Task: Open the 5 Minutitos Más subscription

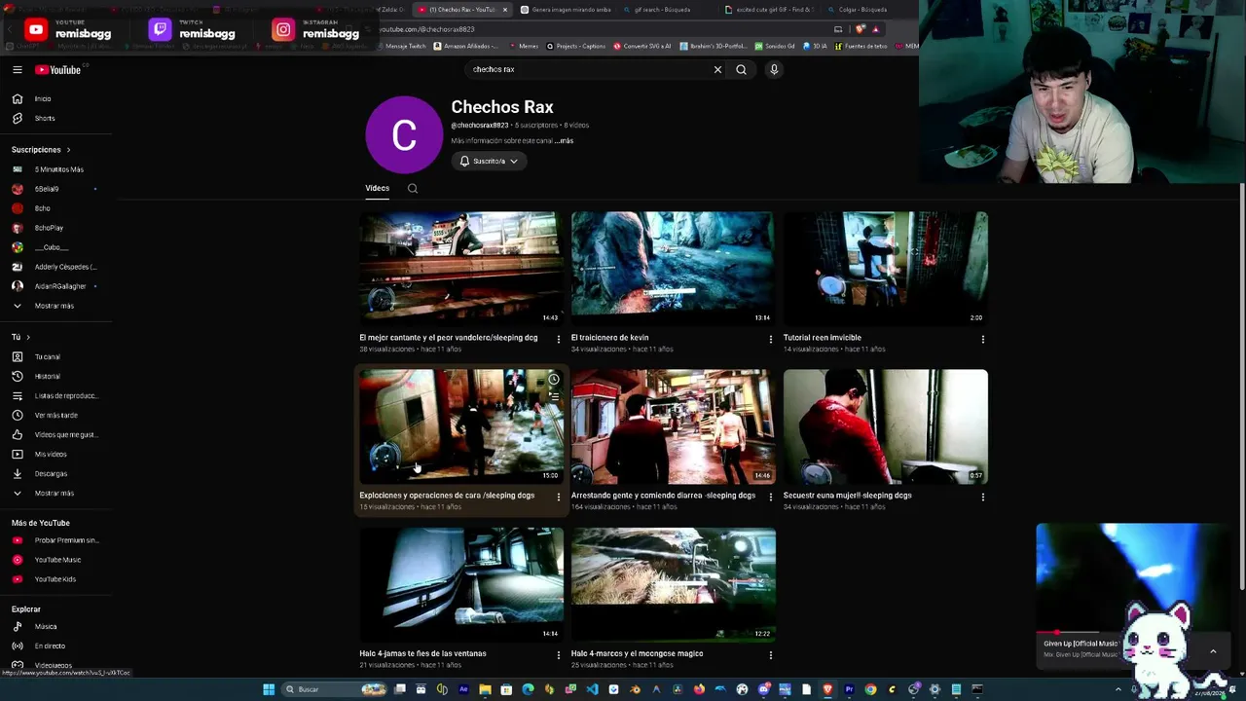Action: coord(58,169)
